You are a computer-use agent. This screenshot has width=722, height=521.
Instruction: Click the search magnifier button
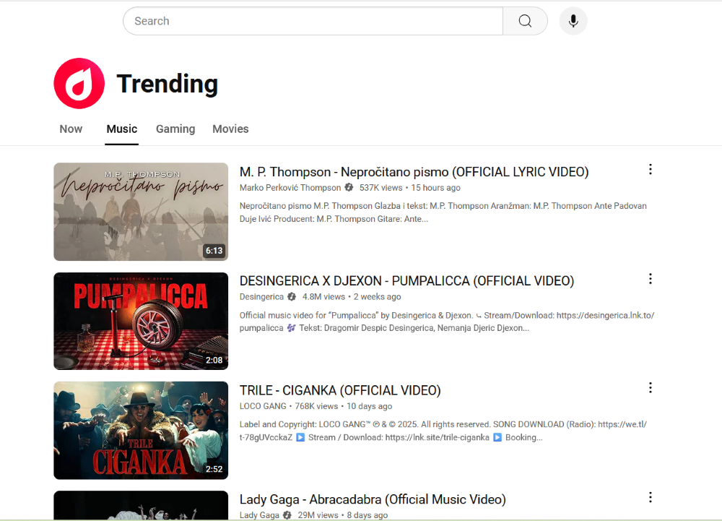(525, 21)
